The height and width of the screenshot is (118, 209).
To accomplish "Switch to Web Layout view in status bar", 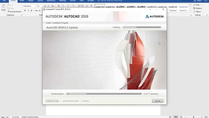I will [181, 117].
